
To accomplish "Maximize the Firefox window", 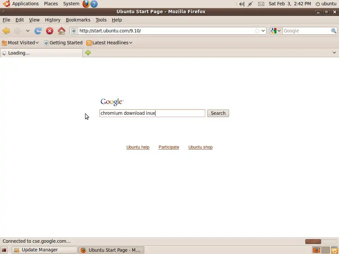I will (x=326, y=12).
